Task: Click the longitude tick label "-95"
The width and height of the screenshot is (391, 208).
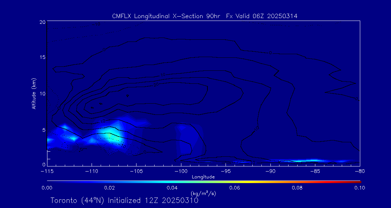Action: 226,172
